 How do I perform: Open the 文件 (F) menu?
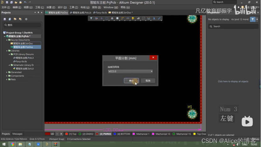click(x=6, y=7)
